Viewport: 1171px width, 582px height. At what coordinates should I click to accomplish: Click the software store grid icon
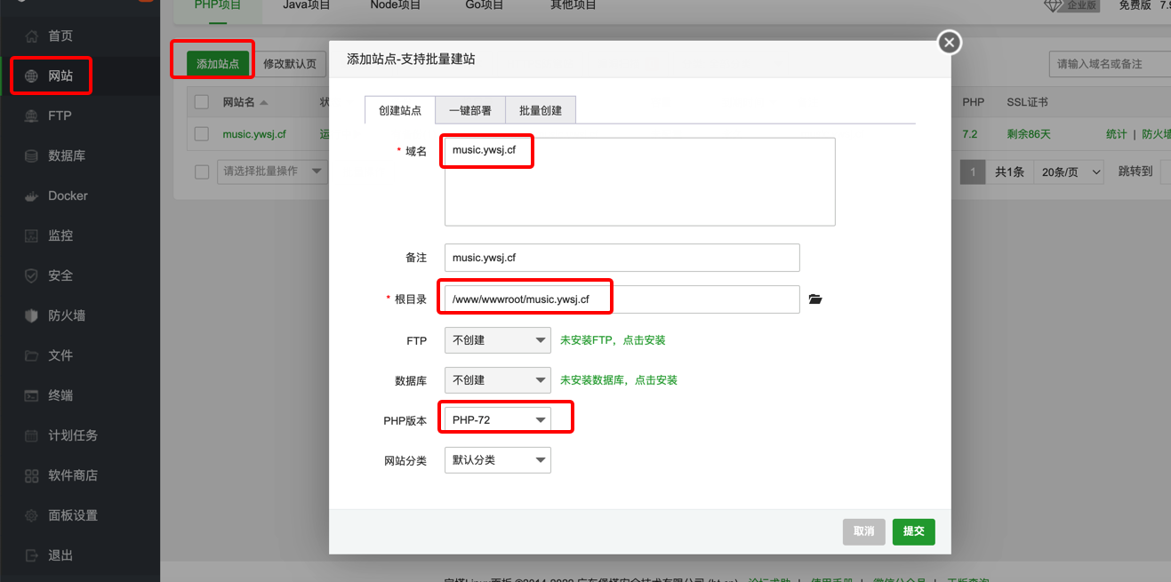click(x=32, y=476)
